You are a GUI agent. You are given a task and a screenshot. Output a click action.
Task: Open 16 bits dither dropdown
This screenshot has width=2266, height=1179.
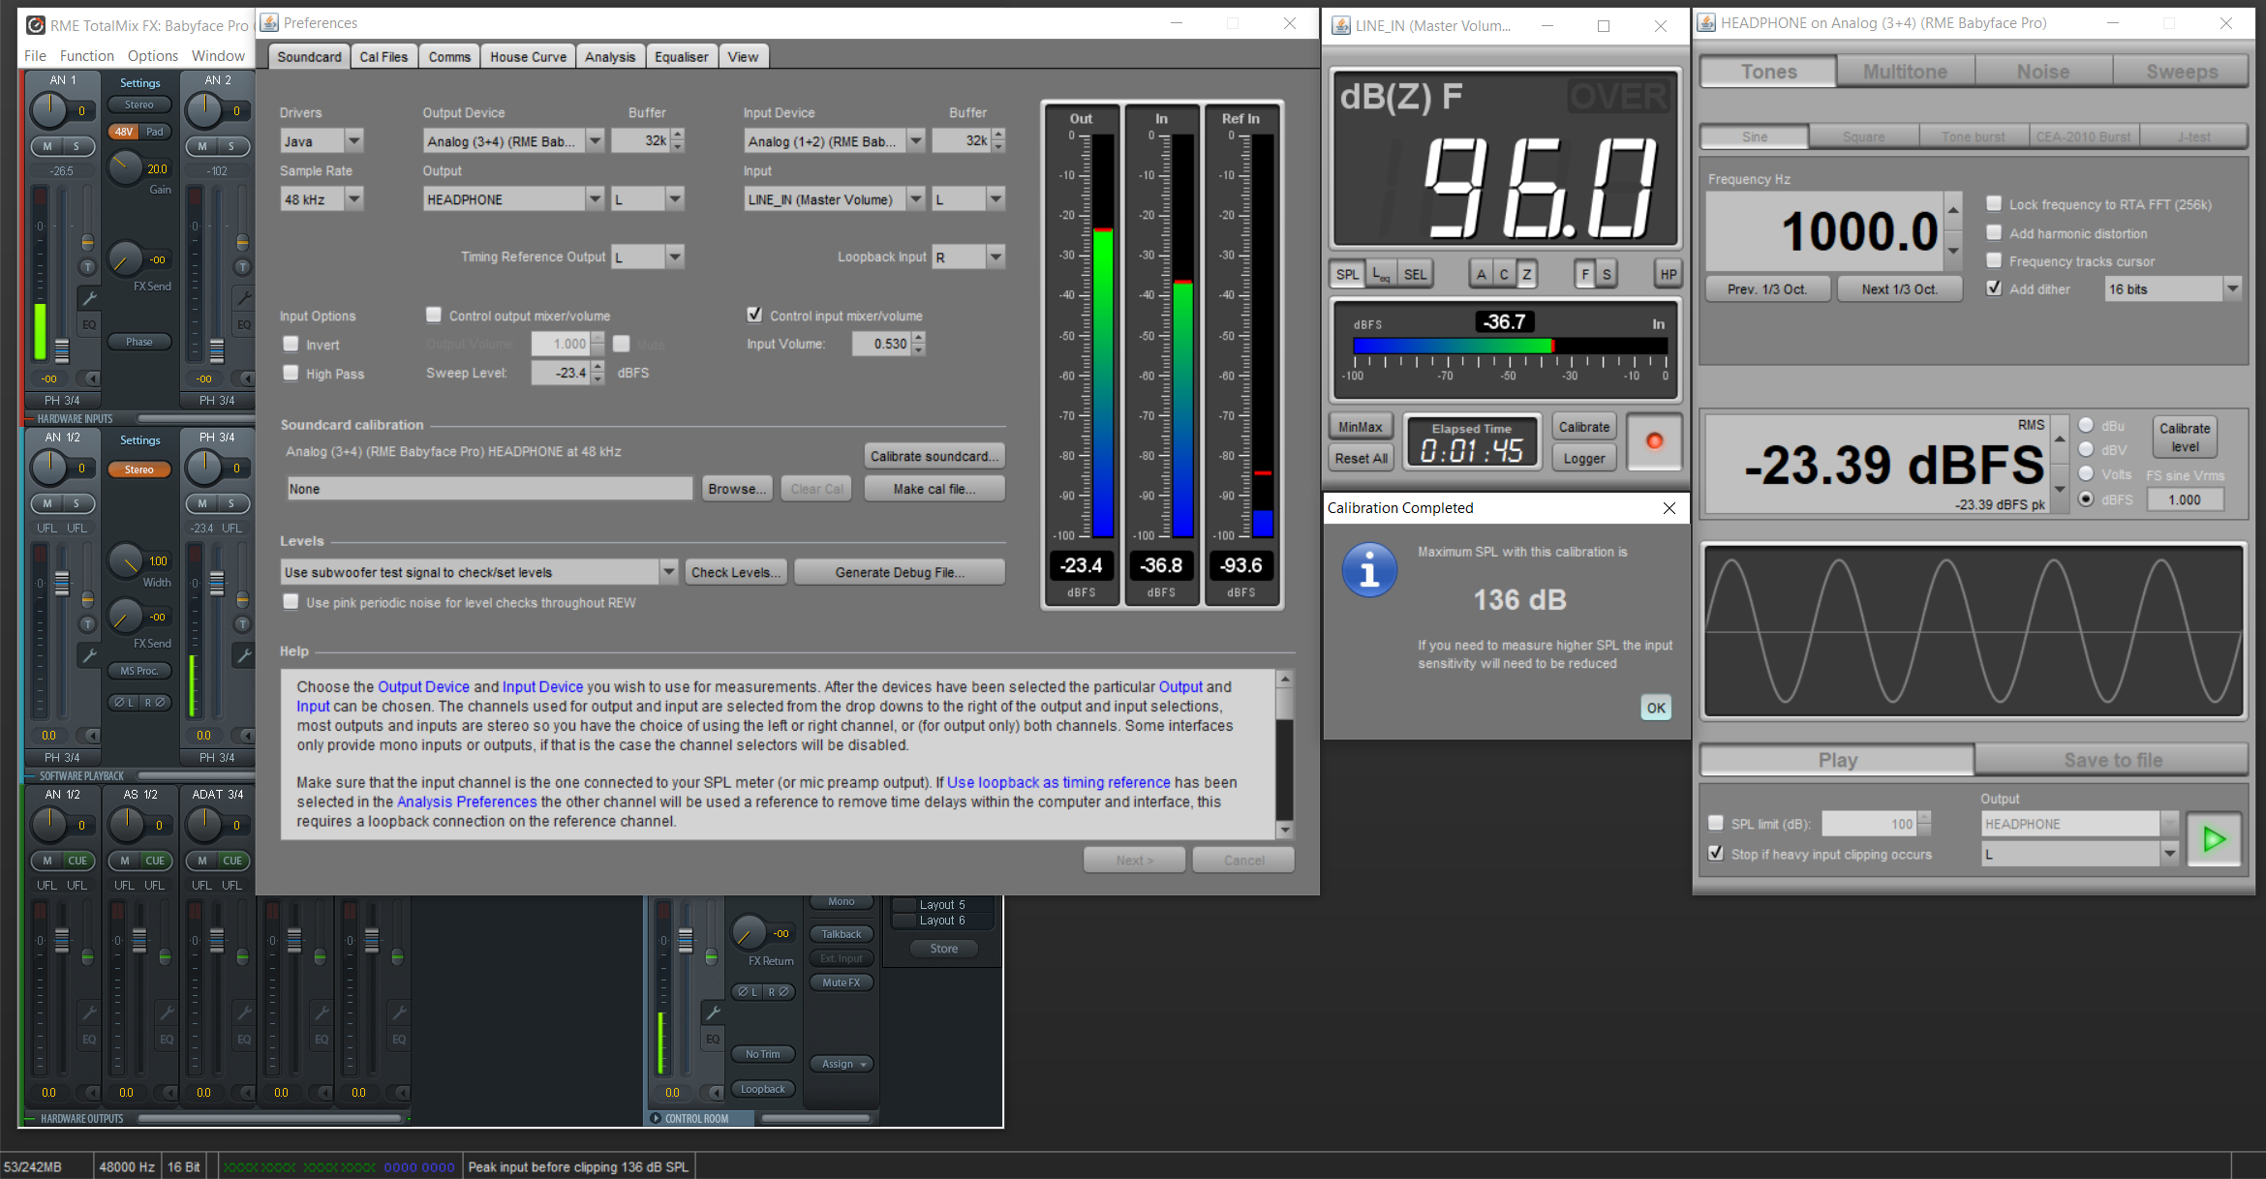[x=2174, y=288]
